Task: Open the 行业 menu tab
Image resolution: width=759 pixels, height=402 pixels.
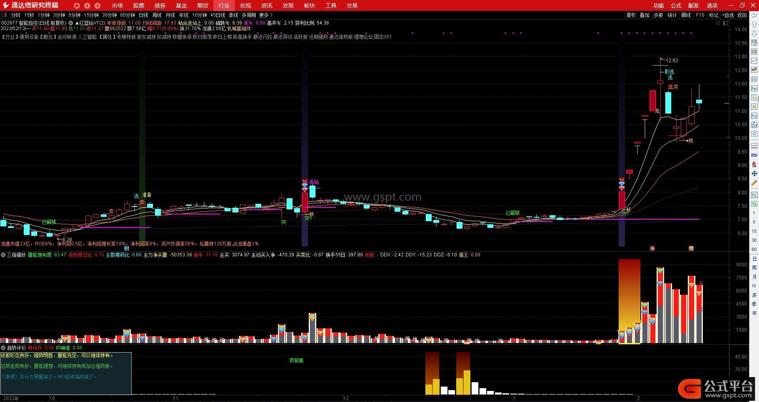Action: tap(224, 6)
